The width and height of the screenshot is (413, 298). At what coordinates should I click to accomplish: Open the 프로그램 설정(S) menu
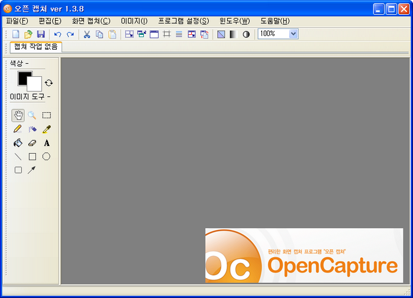click(x=183, y=21)
